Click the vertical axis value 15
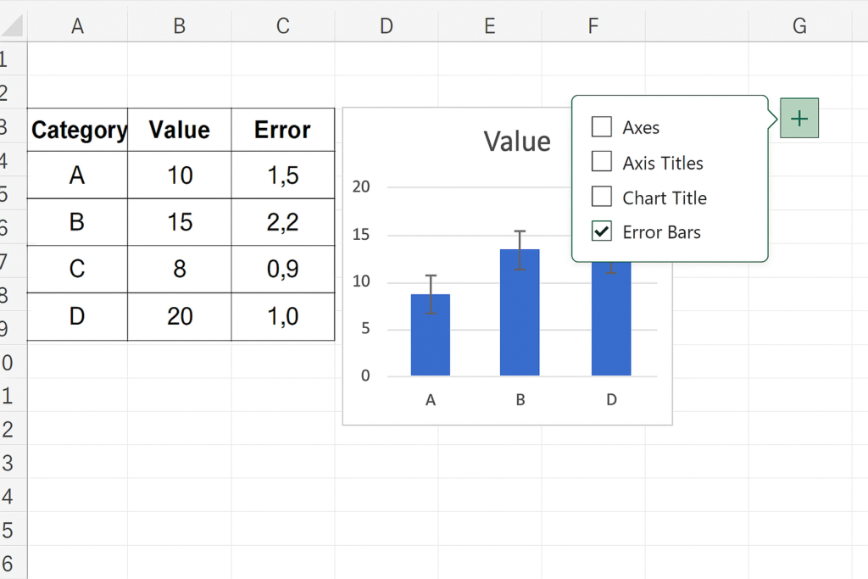Image resolution: width=868 pixels, height=579 pixels. point(361,235)
